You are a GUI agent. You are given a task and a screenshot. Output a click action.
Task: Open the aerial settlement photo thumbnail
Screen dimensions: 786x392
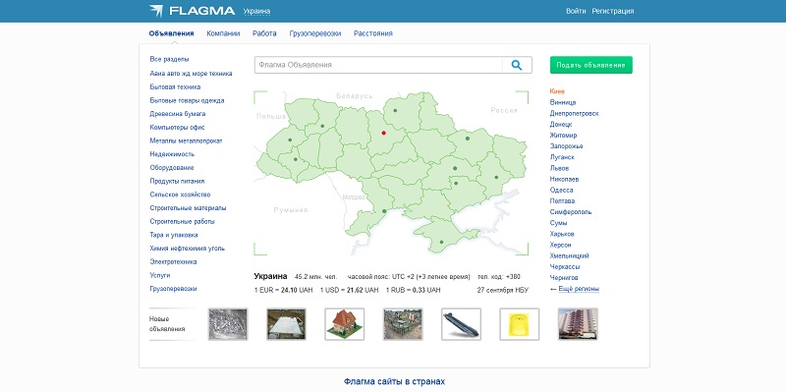(x=403, y=324)
